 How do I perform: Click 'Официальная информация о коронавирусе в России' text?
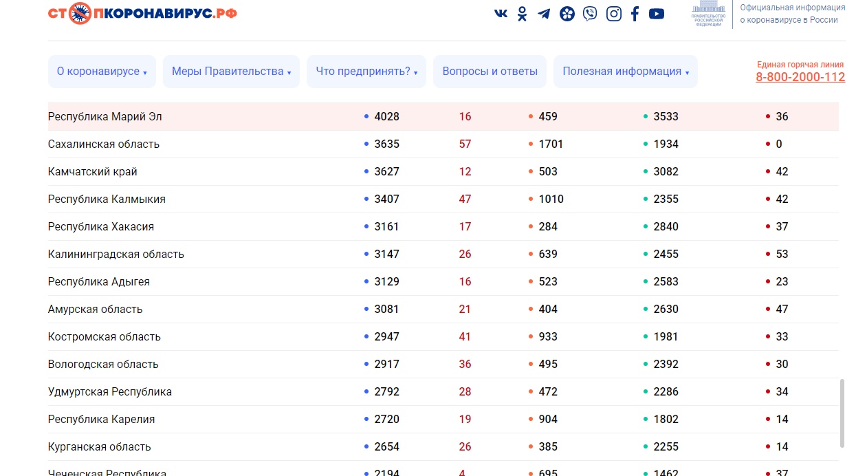[x=792, y=14]
